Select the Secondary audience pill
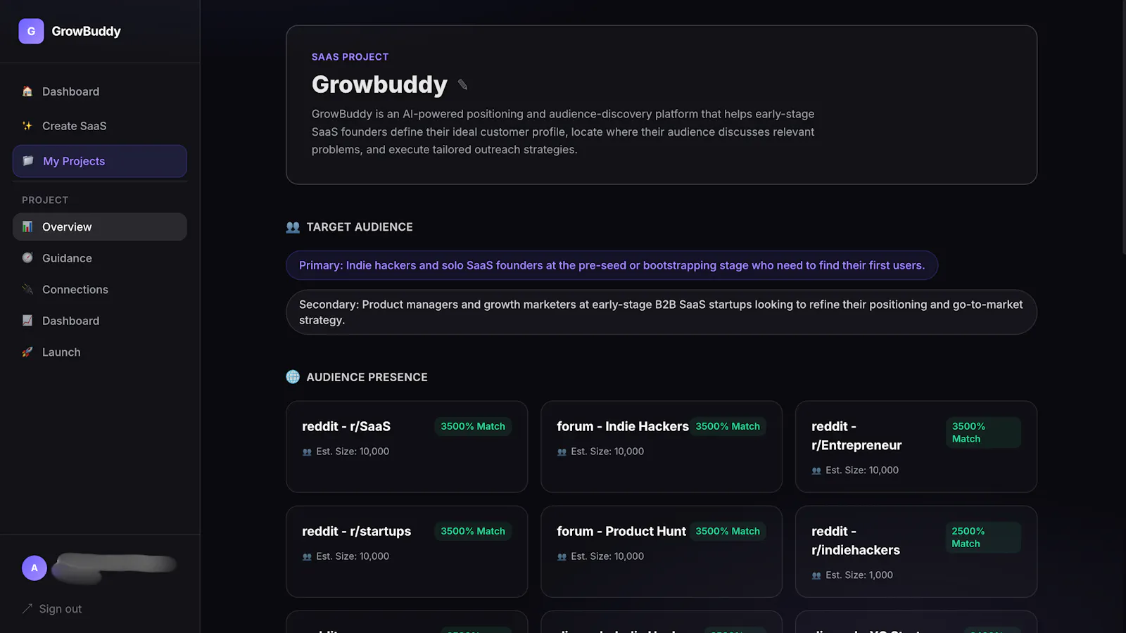Image resolution: width=1126 pixels, height=633 pixels. [662, 312]
